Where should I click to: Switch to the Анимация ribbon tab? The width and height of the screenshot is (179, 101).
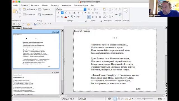[x=66, y=5]
